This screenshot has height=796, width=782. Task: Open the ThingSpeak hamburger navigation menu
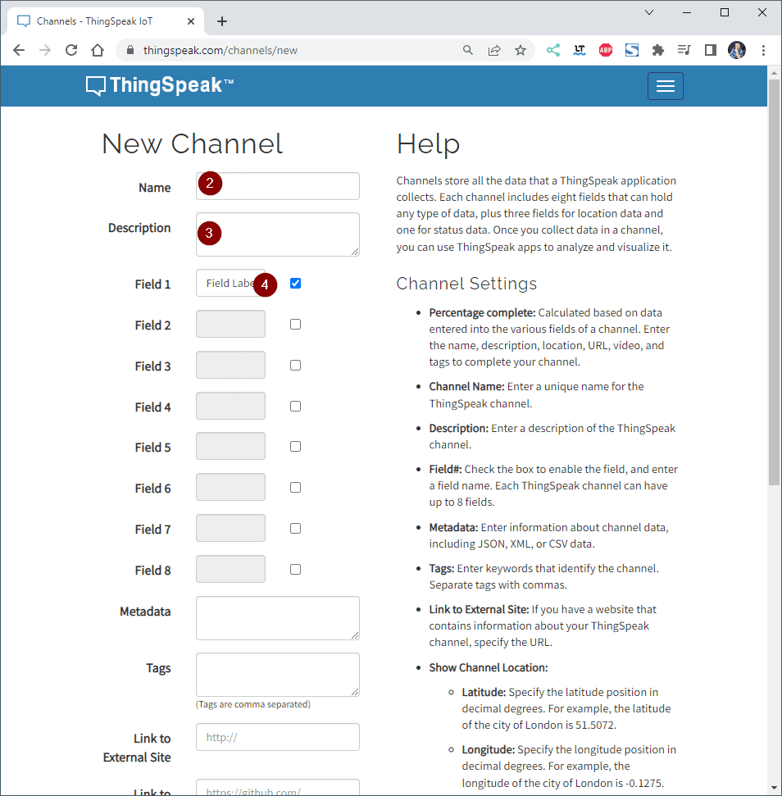(665, 86)
